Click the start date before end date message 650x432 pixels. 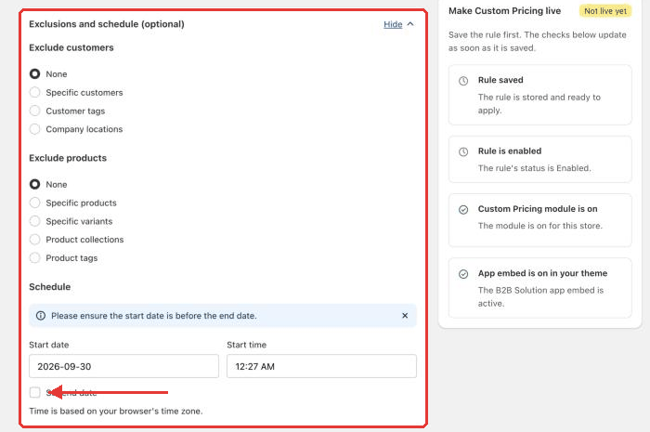point(154,316)
